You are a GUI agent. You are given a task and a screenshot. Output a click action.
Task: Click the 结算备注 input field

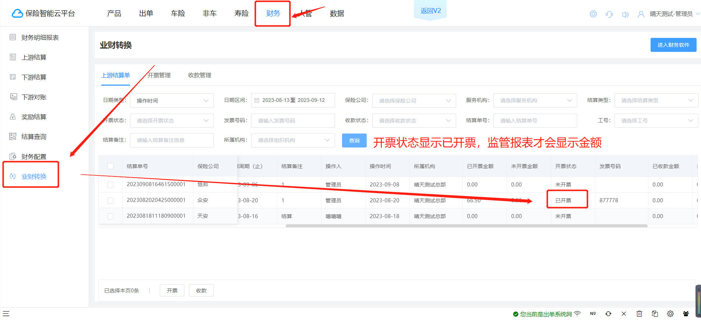(x=172, y=140)
